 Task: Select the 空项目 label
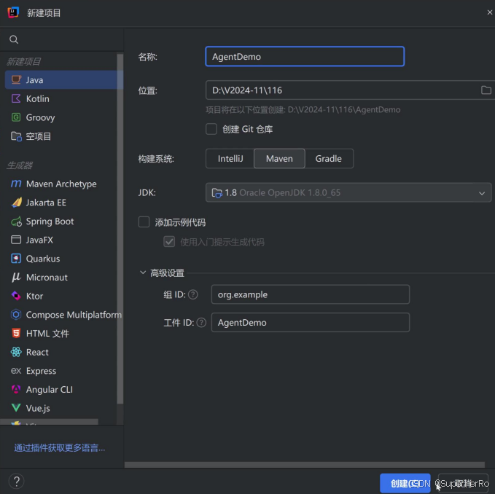tap(38, 136)
